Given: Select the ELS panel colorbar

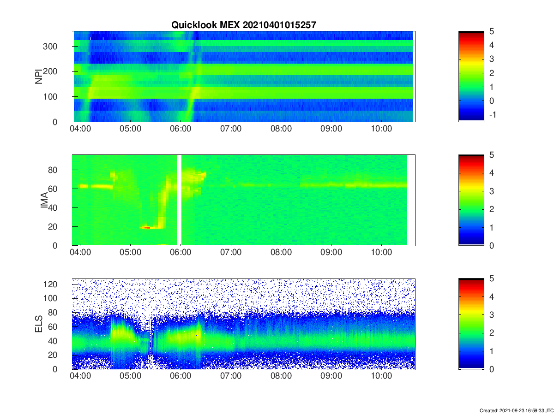Looking at the screenshot, I should (x=471, y=324).
